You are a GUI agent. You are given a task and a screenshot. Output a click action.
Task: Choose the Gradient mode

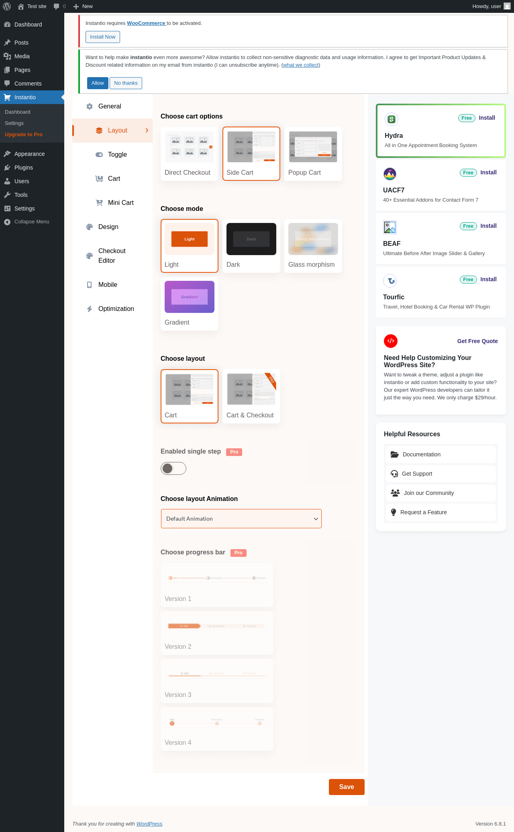pyautogui.click(x=190, y=304)
